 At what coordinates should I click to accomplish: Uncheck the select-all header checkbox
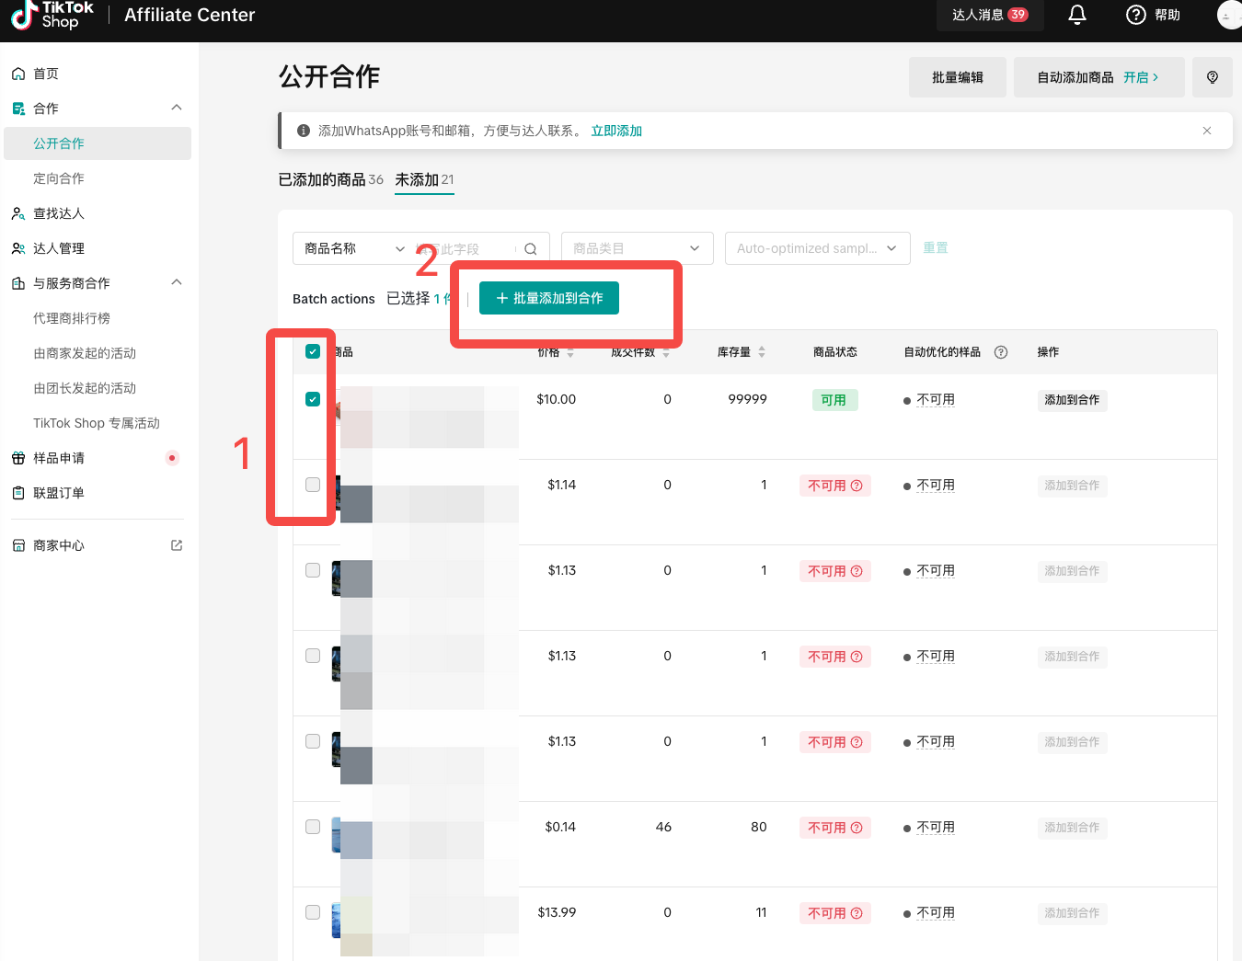(313, 351)
